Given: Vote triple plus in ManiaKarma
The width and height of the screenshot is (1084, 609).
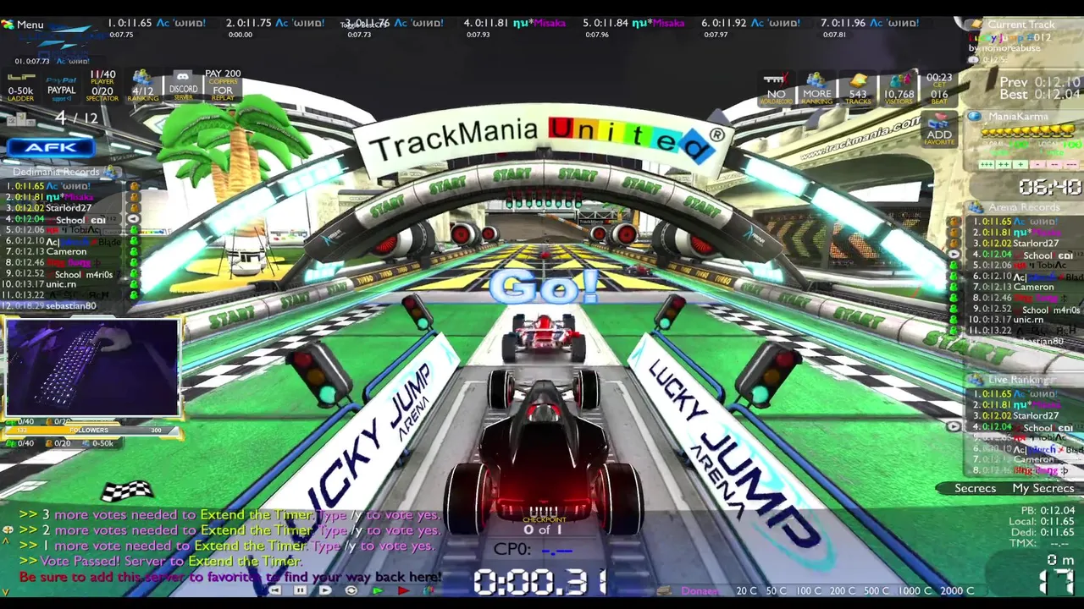Looking at the screenshot, I should pyautogui.click(x=987, y=165).
